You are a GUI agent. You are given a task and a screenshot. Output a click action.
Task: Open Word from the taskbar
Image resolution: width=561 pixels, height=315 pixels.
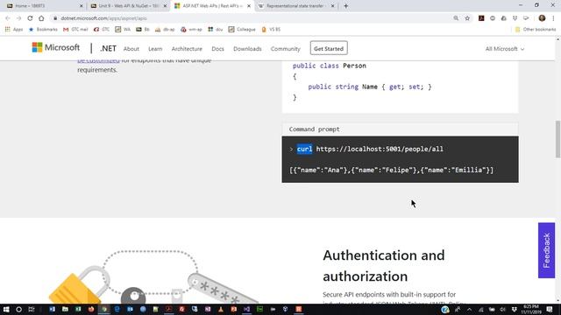pos(53,309)
